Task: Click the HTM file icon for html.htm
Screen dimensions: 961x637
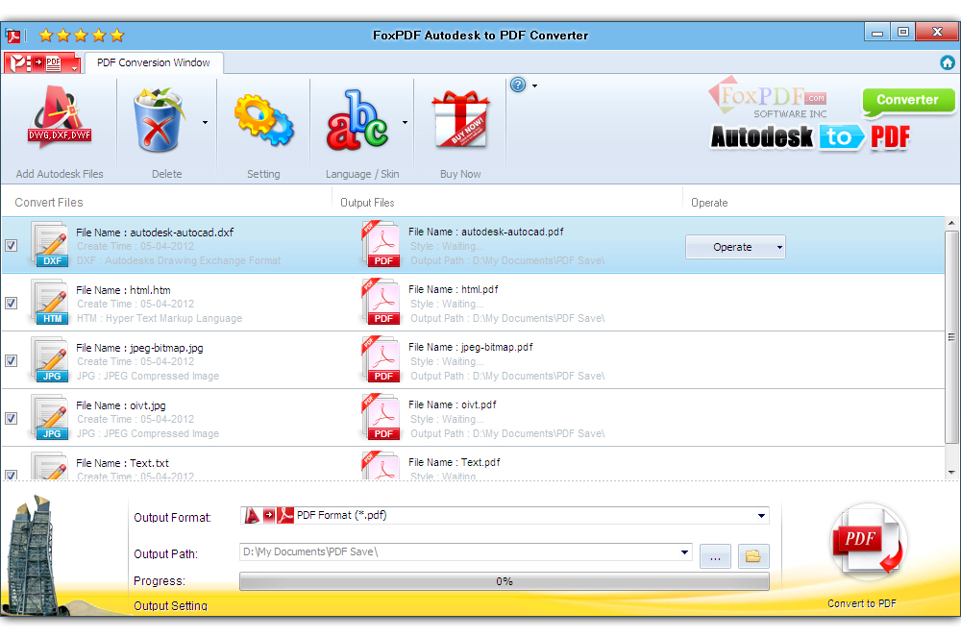Action: coord(50,304)
